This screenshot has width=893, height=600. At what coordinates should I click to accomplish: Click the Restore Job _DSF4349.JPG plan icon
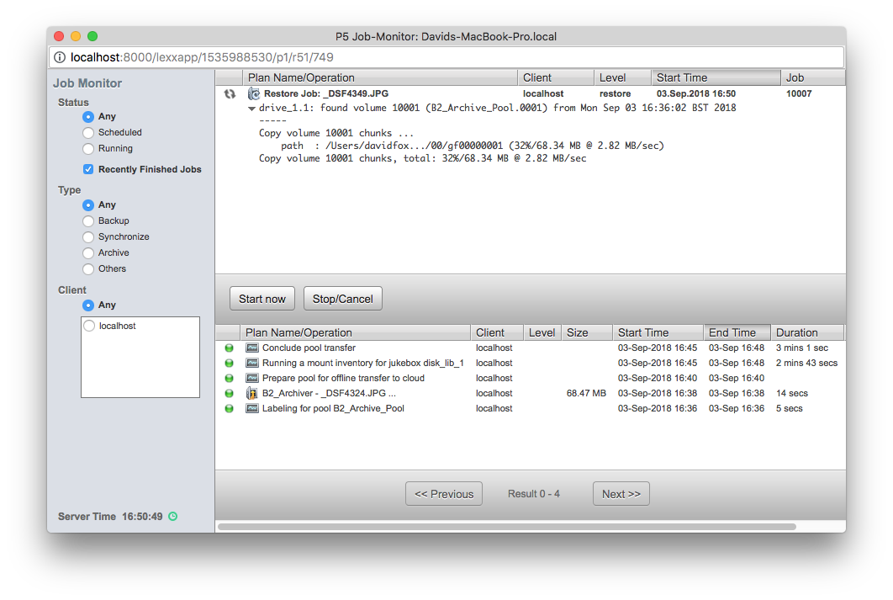[253, 94]
